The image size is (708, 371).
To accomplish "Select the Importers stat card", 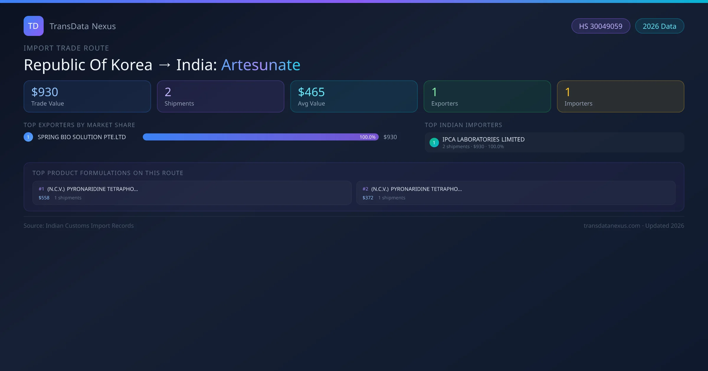I will click(x=620, y=96).
